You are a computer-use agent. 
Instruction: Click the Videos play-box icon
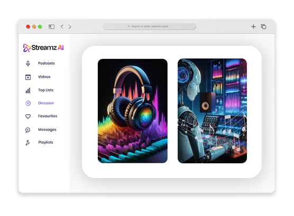click(x=28, y=77)
